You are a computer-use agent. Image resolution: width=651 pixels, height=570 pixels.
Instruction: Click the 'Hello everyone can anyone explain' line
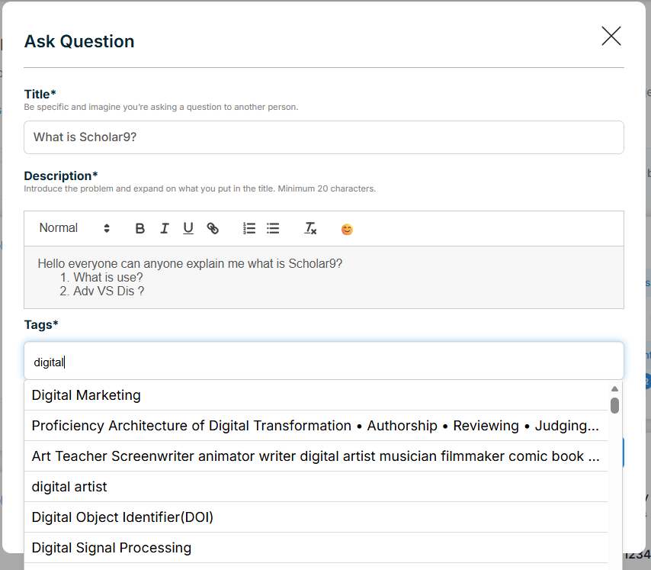tap(190, 264)
